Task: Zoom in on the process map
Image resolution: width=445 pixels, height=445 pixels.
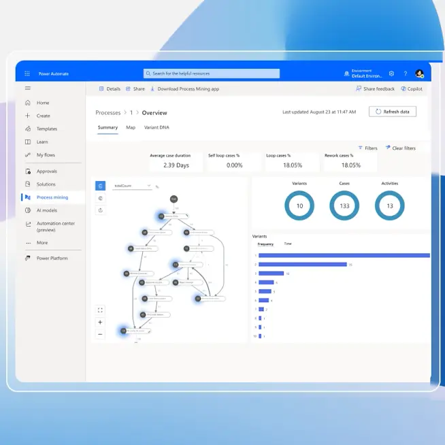Action: pyautogui.click(x=101, y=323)
